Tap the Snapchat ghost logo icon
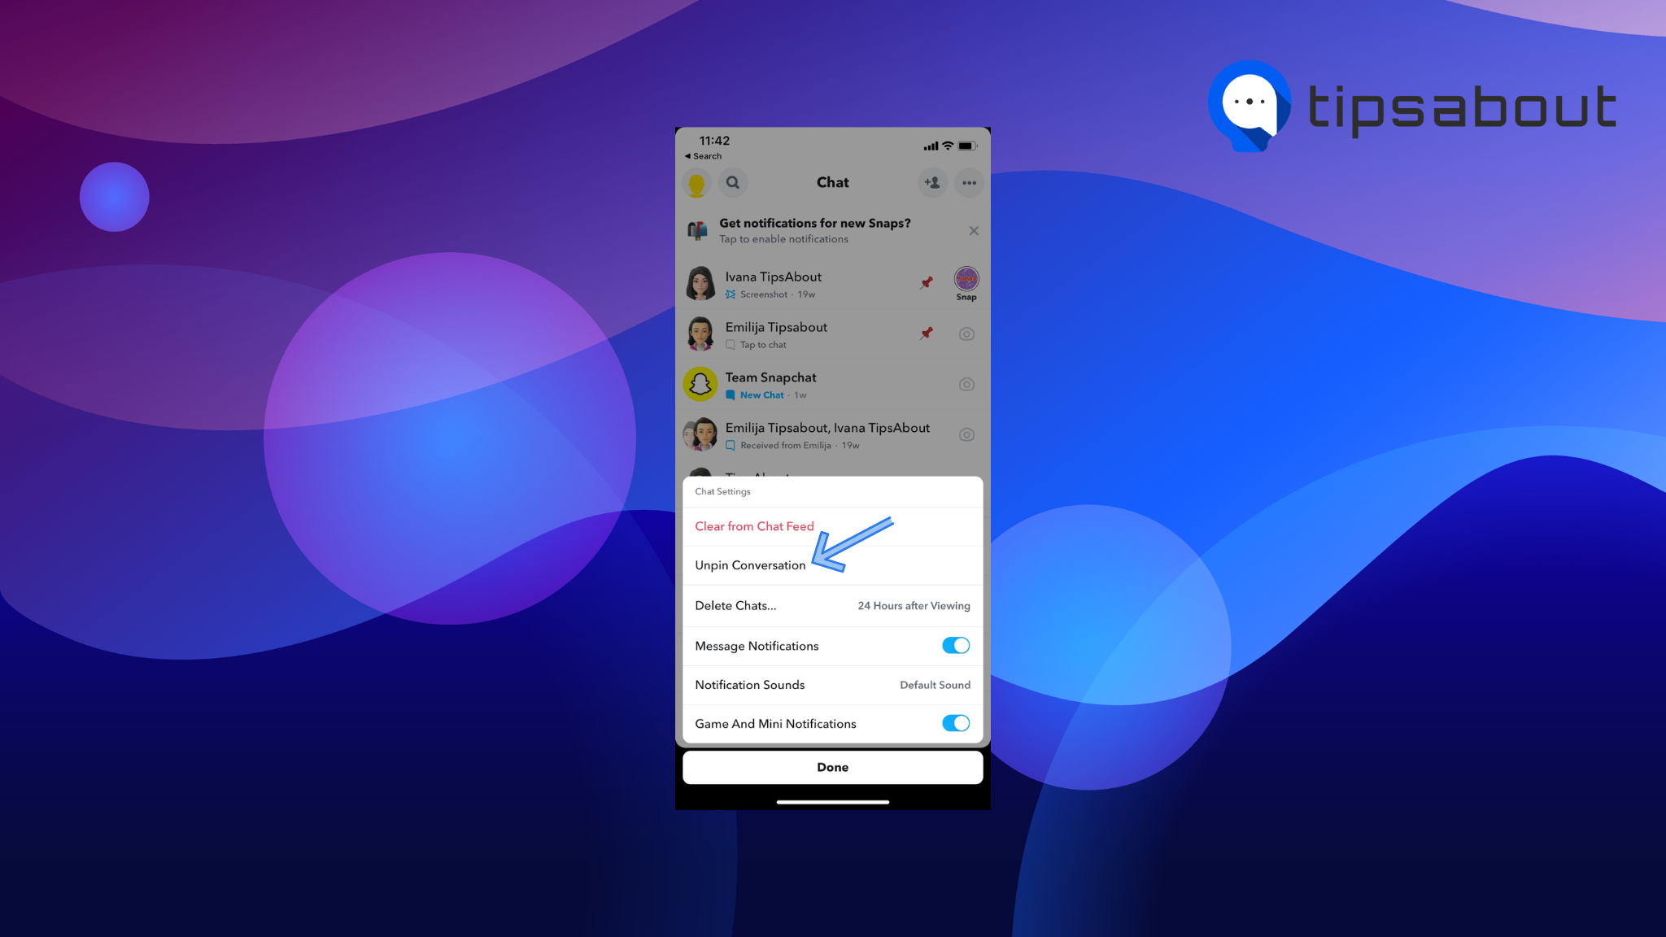This screenshot has width=1666, height=937. [699, 383]
